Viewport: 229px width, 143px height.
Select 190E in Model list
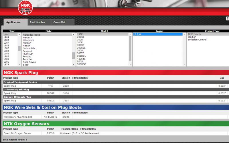coord(102,34)
